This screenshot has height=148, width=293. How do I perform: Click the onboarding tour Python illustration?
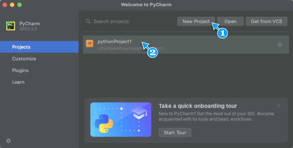click(x=121, y=120)
